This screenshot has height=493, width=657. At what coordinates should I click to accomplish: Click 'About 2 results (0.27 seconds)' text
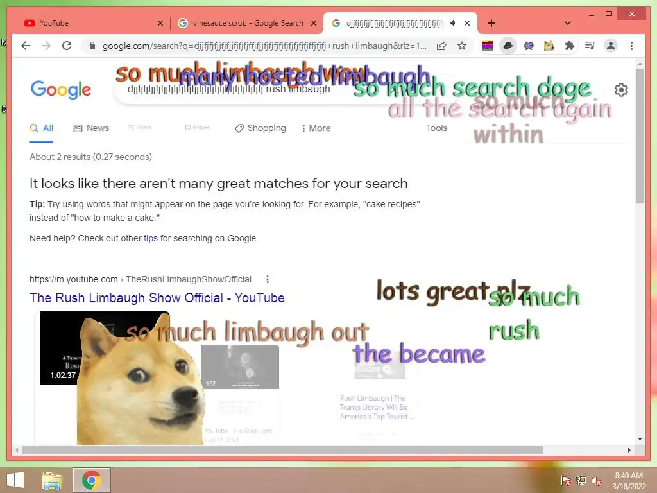point(90,157)
